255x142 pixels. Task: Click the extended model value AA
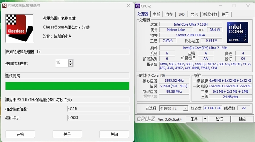click(x=206, y=59)
